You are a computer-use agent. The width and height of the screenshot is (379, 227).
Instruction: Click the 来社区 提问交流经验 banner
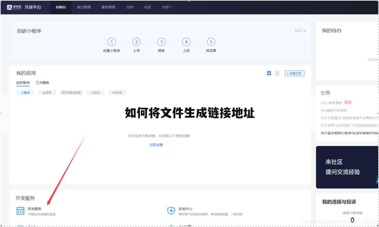point(347,167)
